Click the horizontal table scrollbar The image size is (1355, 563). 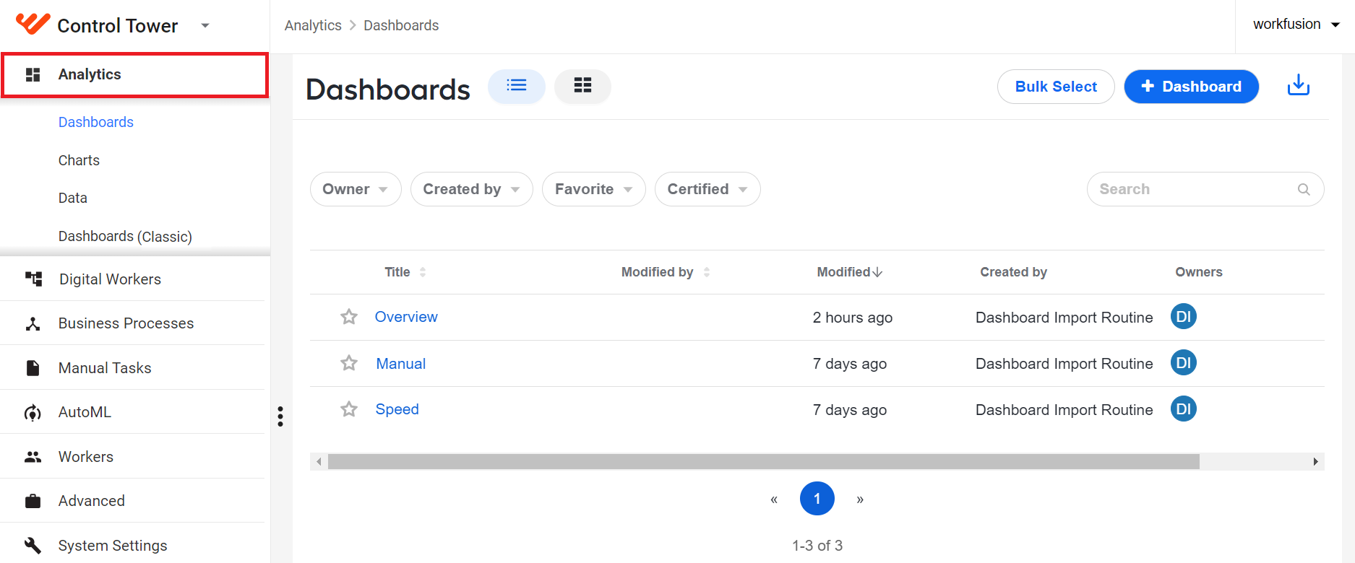coord(763,461)
